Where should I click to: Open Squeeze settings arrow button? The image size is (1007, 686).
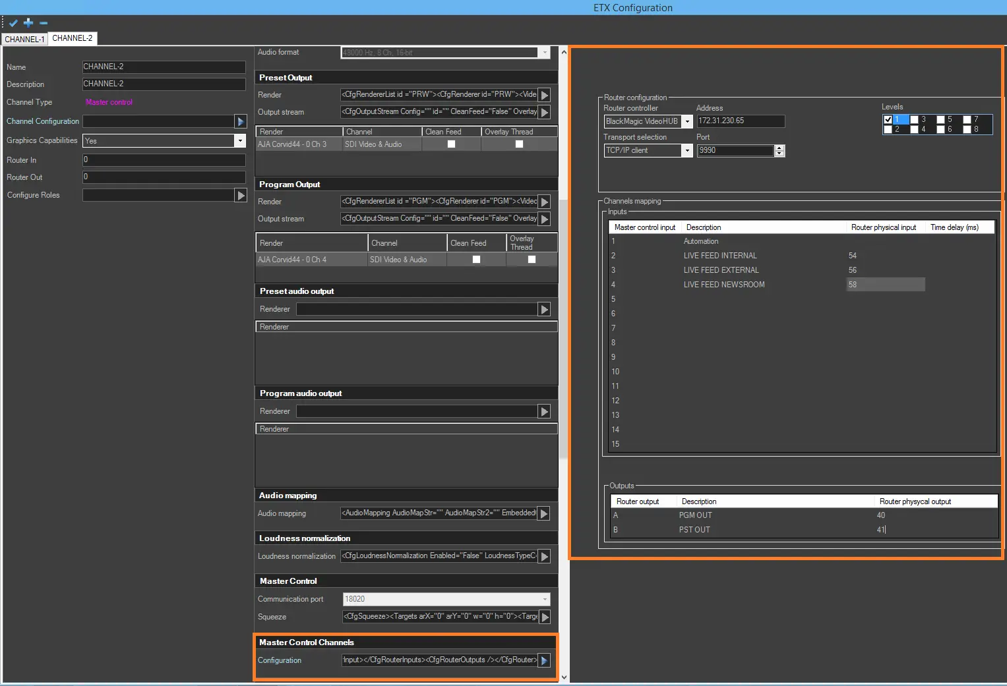pyautogui.click(x=545, y=617)
